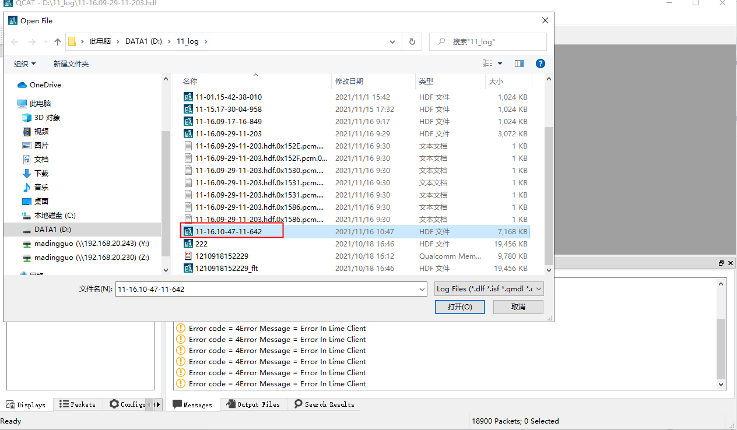This screenshot has width=737, height=430.
Task: Open the 11-01.15-42-38-010 HDF file icon
Action: 188,97
